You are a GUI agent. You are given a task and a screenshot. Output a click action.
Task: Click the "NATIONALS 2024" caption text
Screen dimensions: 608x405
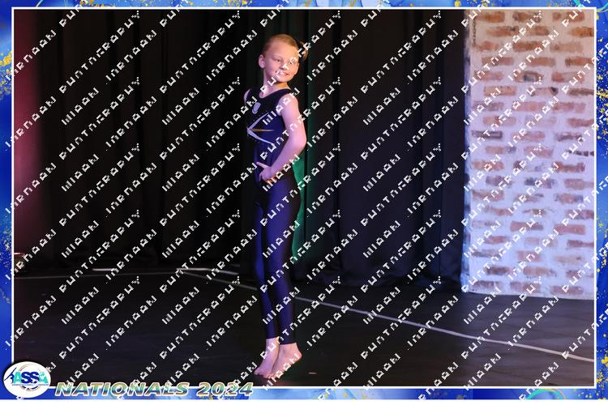pos(154,389)
